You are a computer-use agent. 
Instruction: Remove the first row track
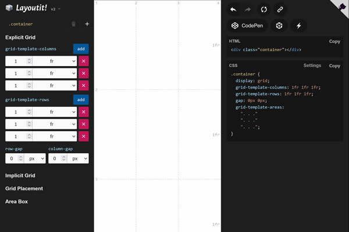pos(83,112)
